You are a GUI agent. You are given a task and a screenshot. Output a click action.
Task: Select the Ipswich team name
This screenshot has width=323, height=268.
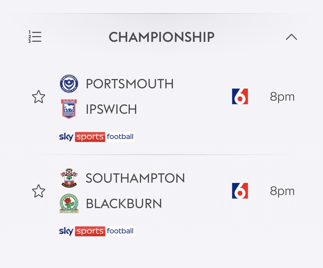(111, 109)
